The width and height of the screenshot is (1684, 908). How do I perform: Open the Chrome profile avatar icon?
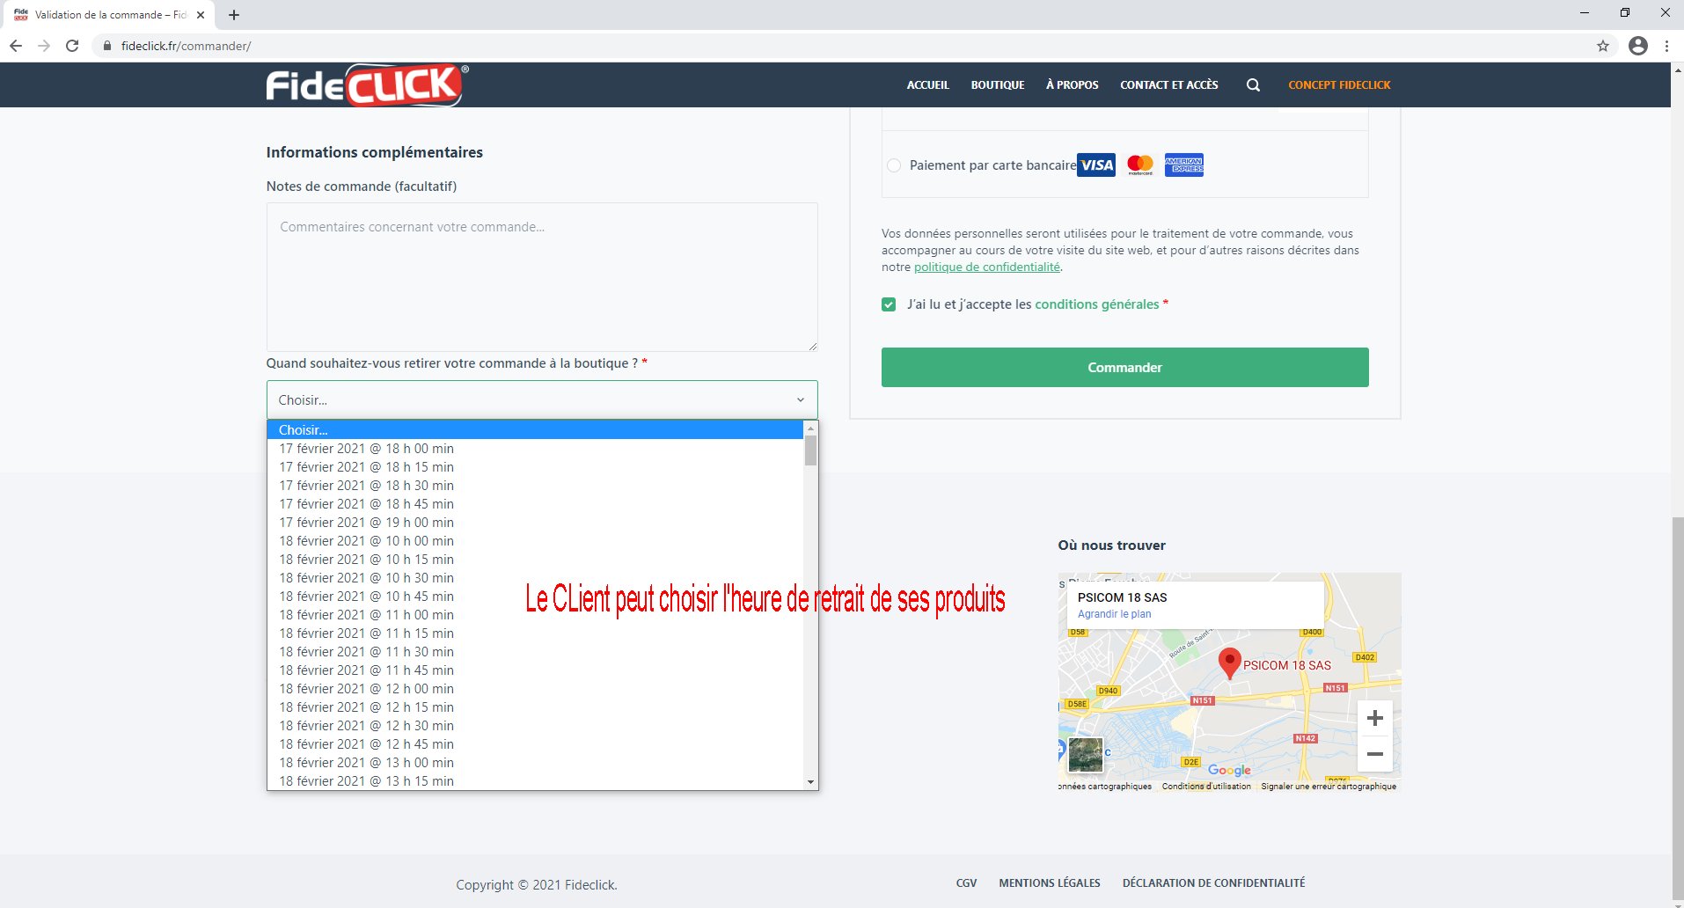[1637, 46]
